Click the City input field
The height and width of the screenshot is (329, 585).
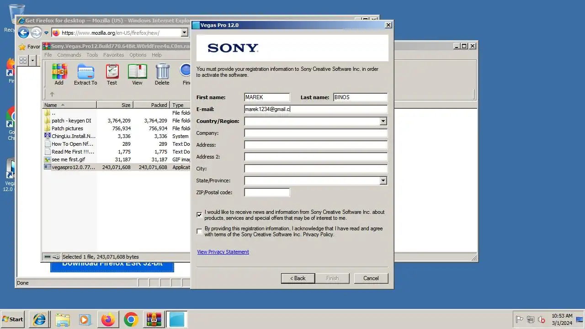(316, 169)
